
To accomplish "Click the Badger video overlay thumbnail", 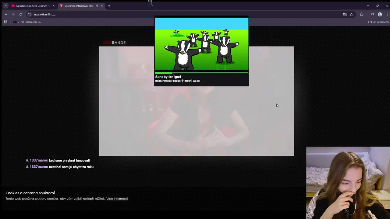I will pos(201,44).
